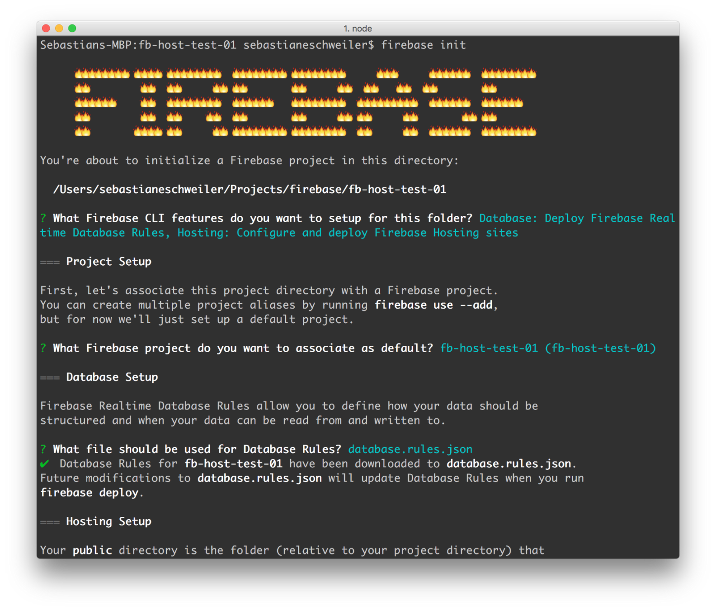716x611 pixels.
Task: Click green question mark before project association question
Action: pos(43,348)
